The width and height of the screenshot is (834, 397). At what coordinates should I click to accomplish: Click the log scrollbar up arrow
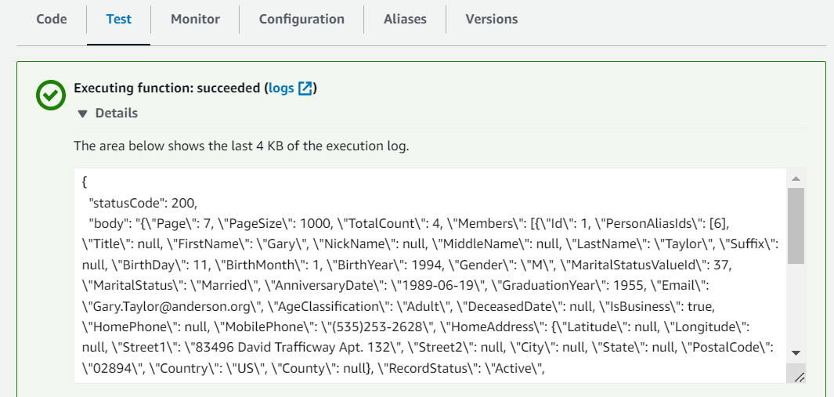point(796,179)
